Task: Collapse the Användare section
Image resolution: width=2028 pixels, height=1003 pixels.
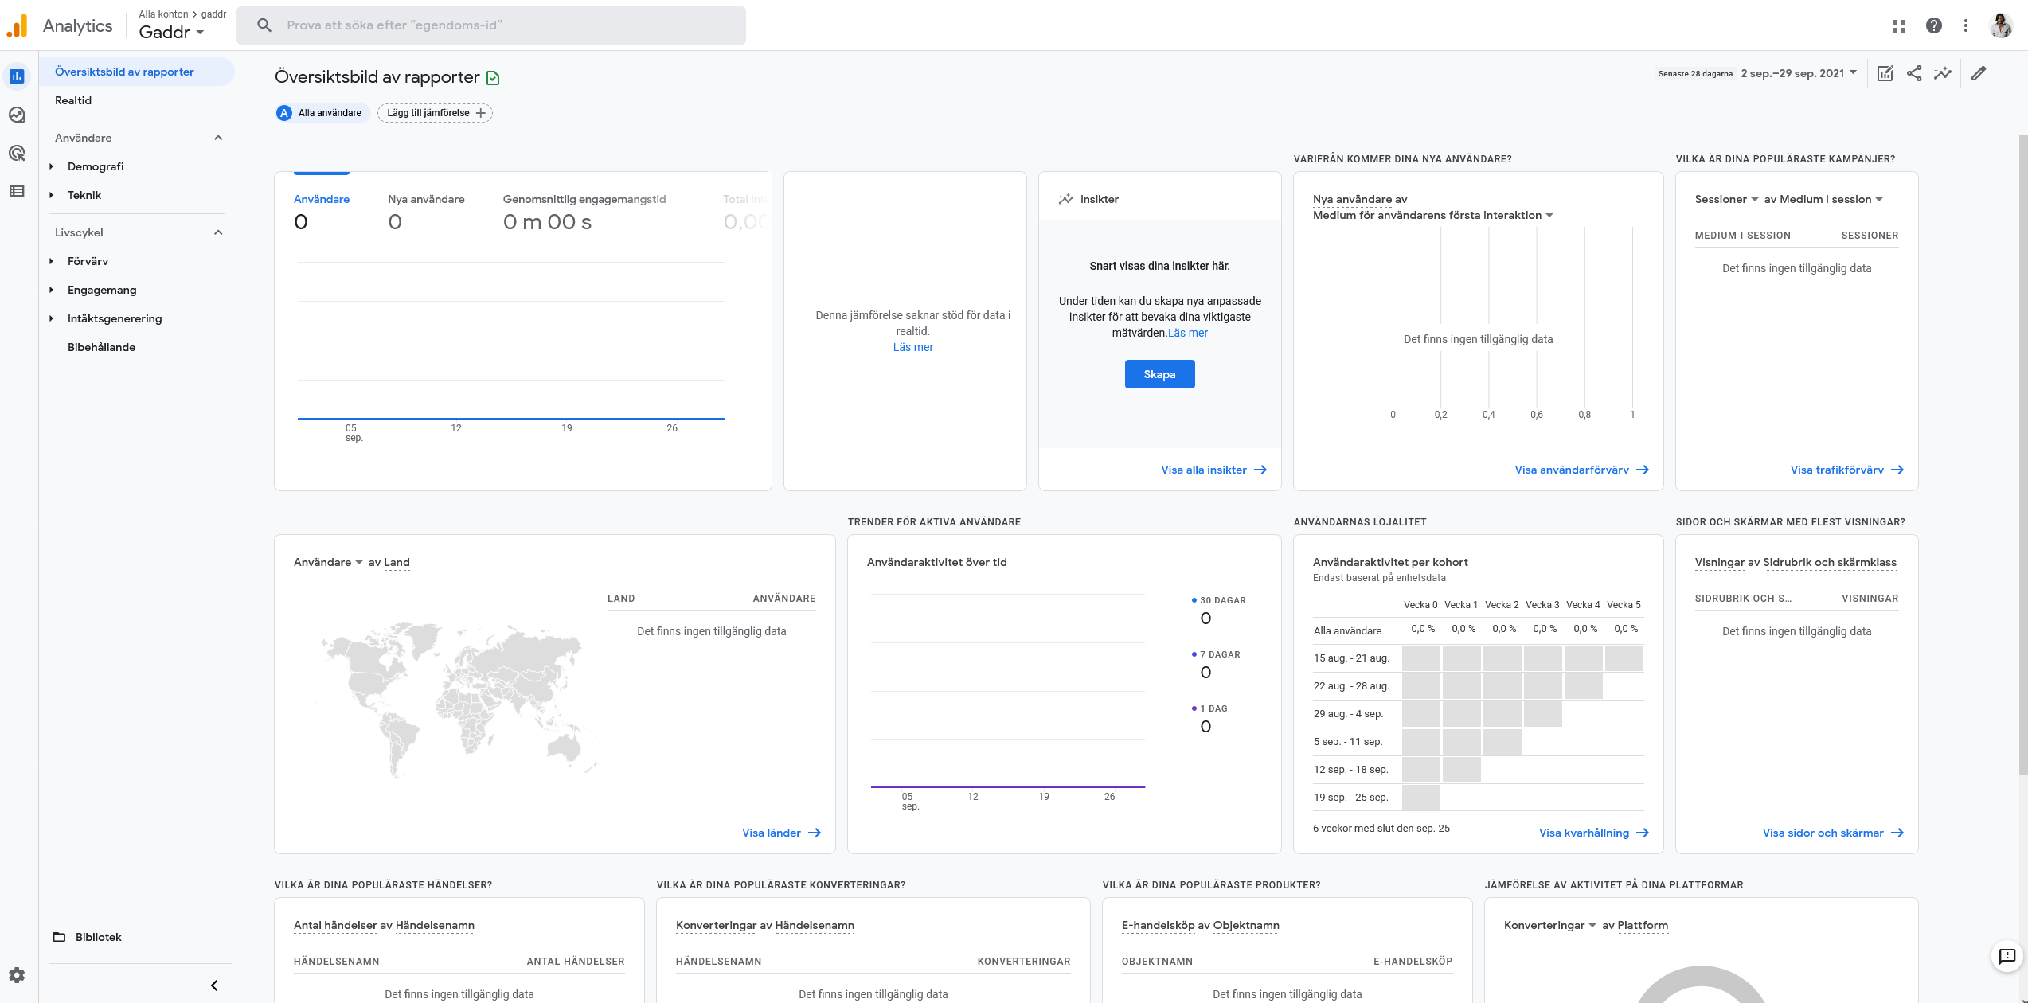Action: point(218,138)
